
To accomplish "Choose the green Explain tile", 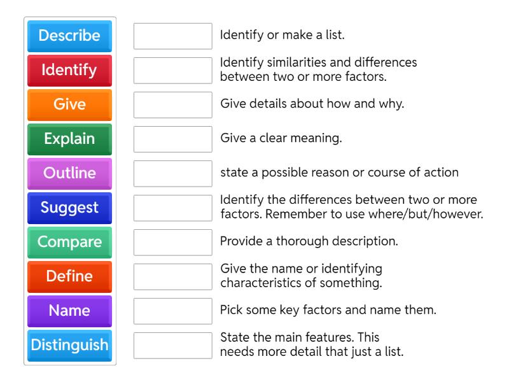I will coord(69,139).
